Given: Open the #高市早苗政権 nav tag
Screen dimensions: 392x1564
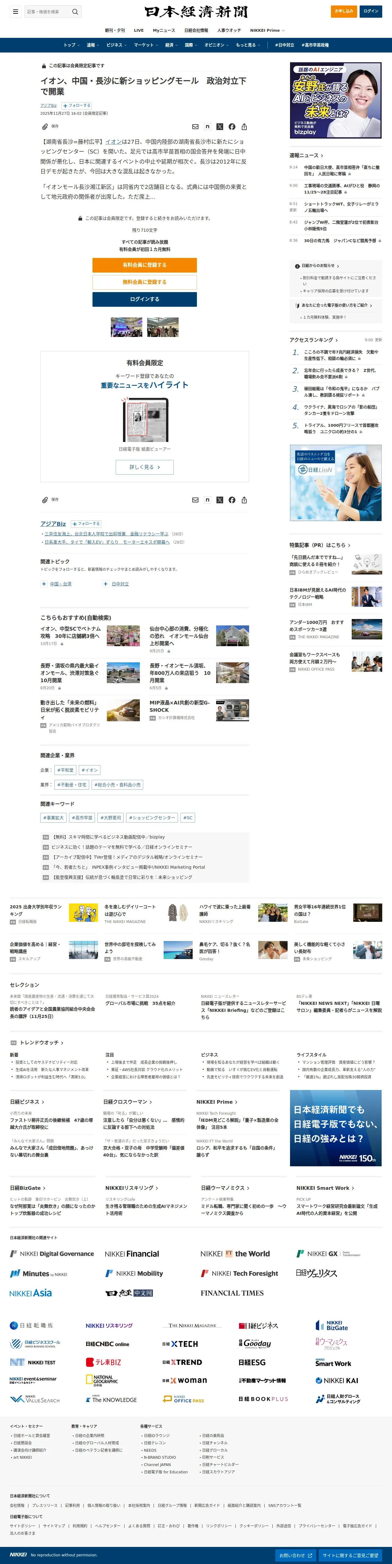Looking at the screenshot, I should 315,45.
